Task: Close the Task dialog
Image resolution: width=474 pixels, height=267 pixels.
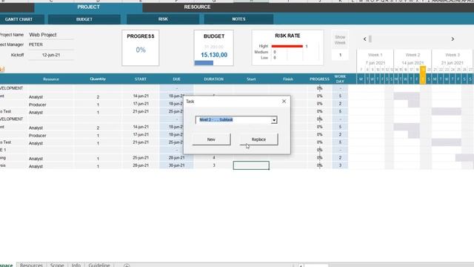Action: [284, 102]
